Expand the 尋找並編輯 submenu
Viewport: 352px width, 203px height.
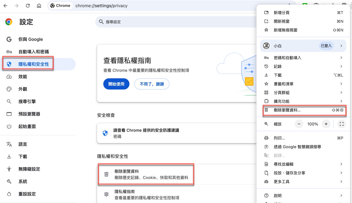click(303, 164)
